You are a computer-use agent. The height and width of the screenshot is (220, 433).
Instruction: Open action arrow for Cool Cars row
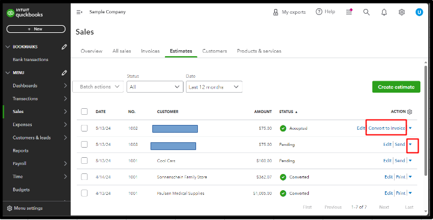[410, 161]
